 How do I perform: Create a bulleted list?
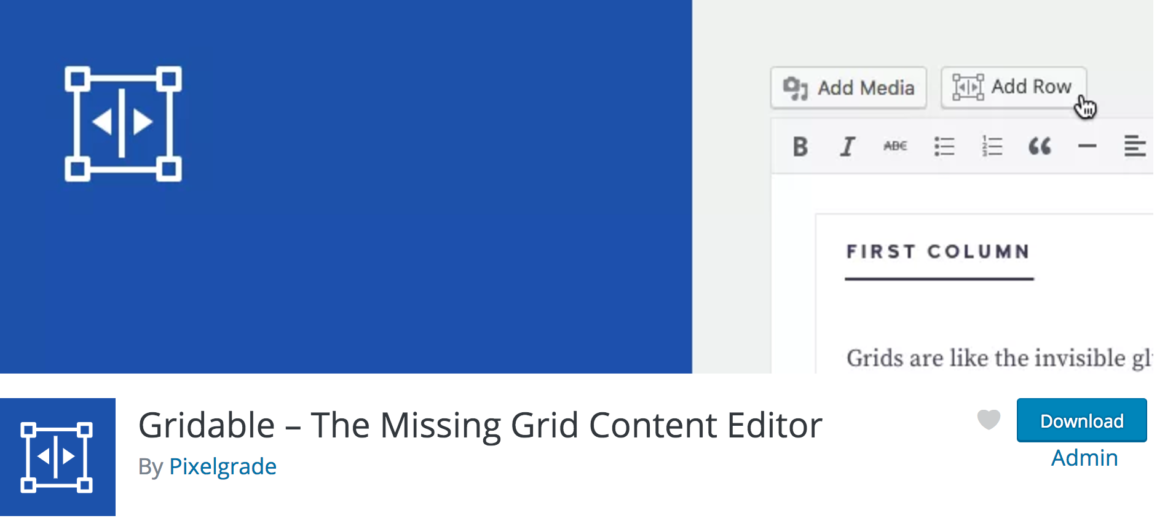coord(944,146)
